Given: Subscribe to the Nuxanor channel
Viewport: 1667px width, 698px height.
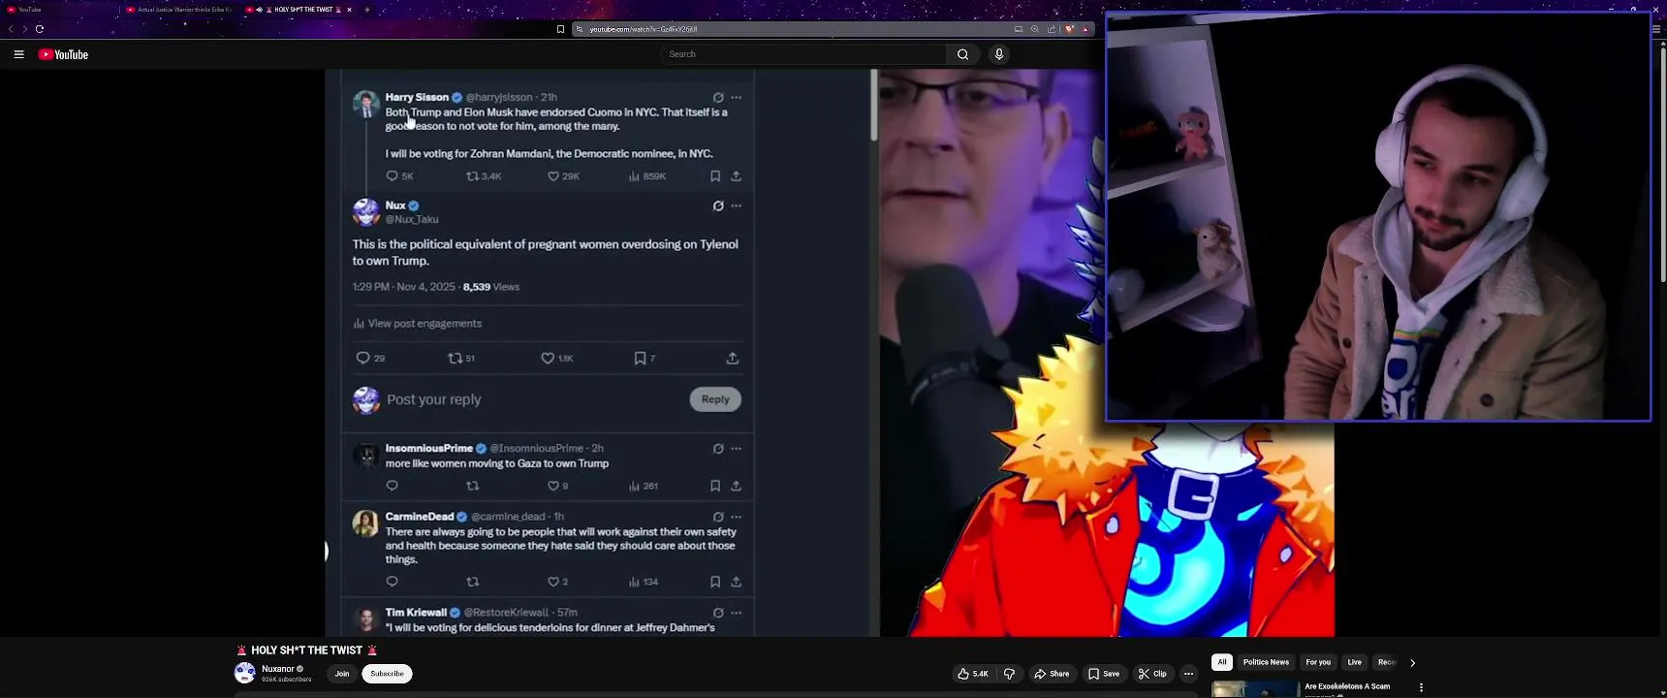Looking at the screenshot, I should pos(387,674).
